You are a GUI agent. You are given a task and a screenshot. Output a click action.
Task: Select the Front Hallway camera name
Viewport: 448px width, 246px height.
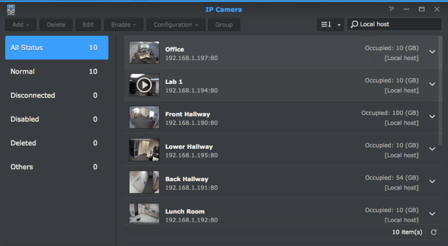click(188, 114)
